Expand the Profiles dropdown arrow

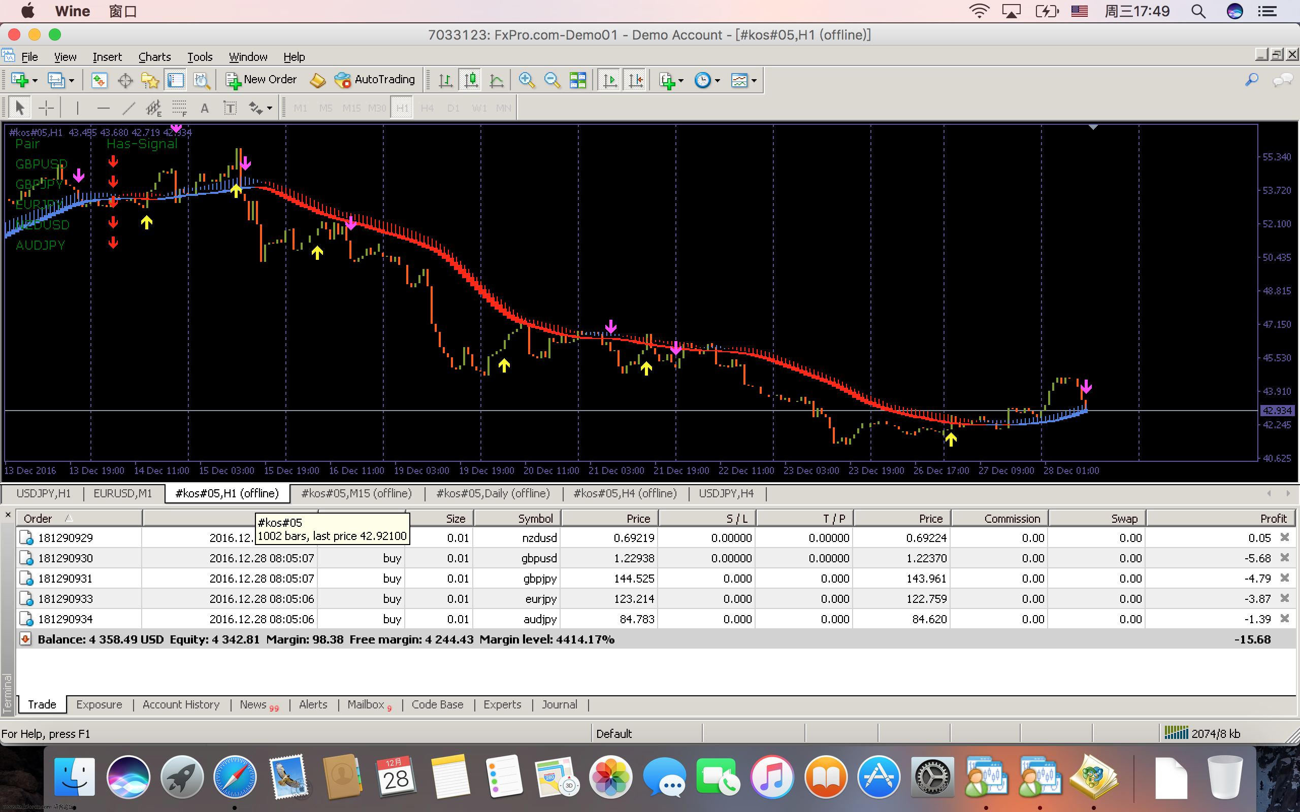click(72, 81)
